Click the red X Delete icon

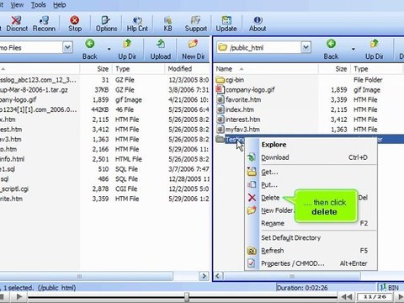252,198
